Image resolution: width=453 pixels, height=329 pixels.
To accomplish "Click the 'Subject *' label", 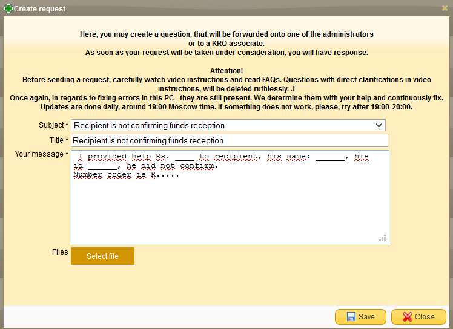I will pyautogui.click(x=53, y=125).
